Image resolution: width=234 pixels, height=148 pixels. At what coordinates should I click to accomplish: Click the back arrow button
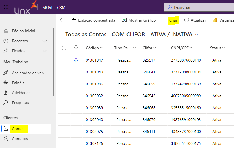(62, 20)
